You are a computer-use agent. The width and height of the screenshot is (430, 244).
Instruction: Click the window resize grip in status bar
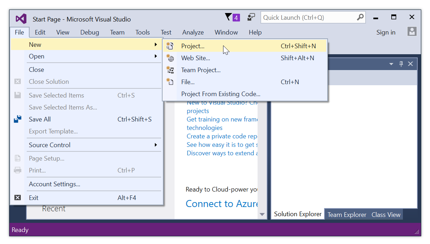click(x=418, y=233)
